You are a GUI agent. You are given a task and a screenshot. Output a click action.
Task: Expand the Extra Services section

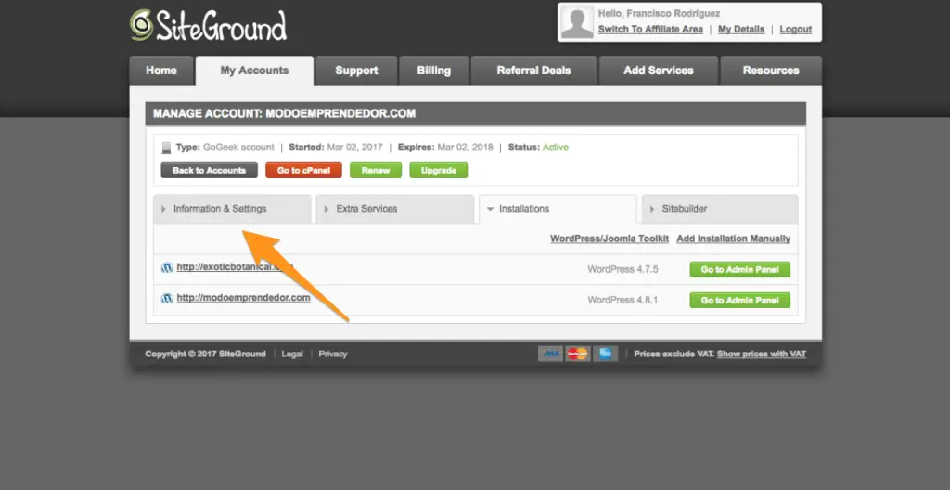395,209
